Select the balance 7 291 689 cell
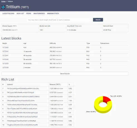Image resolution: width=137 pixels, height=128 pixels. (56, 89)
